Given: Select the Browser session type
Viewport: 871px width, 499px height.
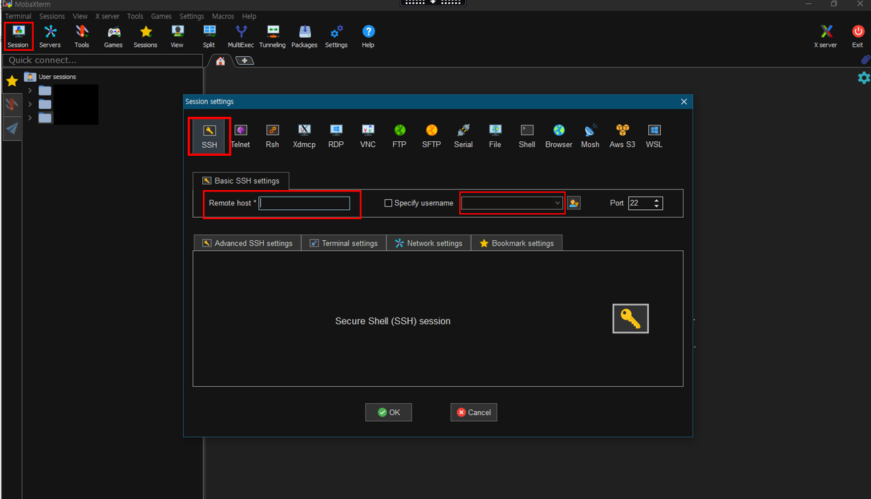Looking at the screenshot, I should tap(558, 137).
